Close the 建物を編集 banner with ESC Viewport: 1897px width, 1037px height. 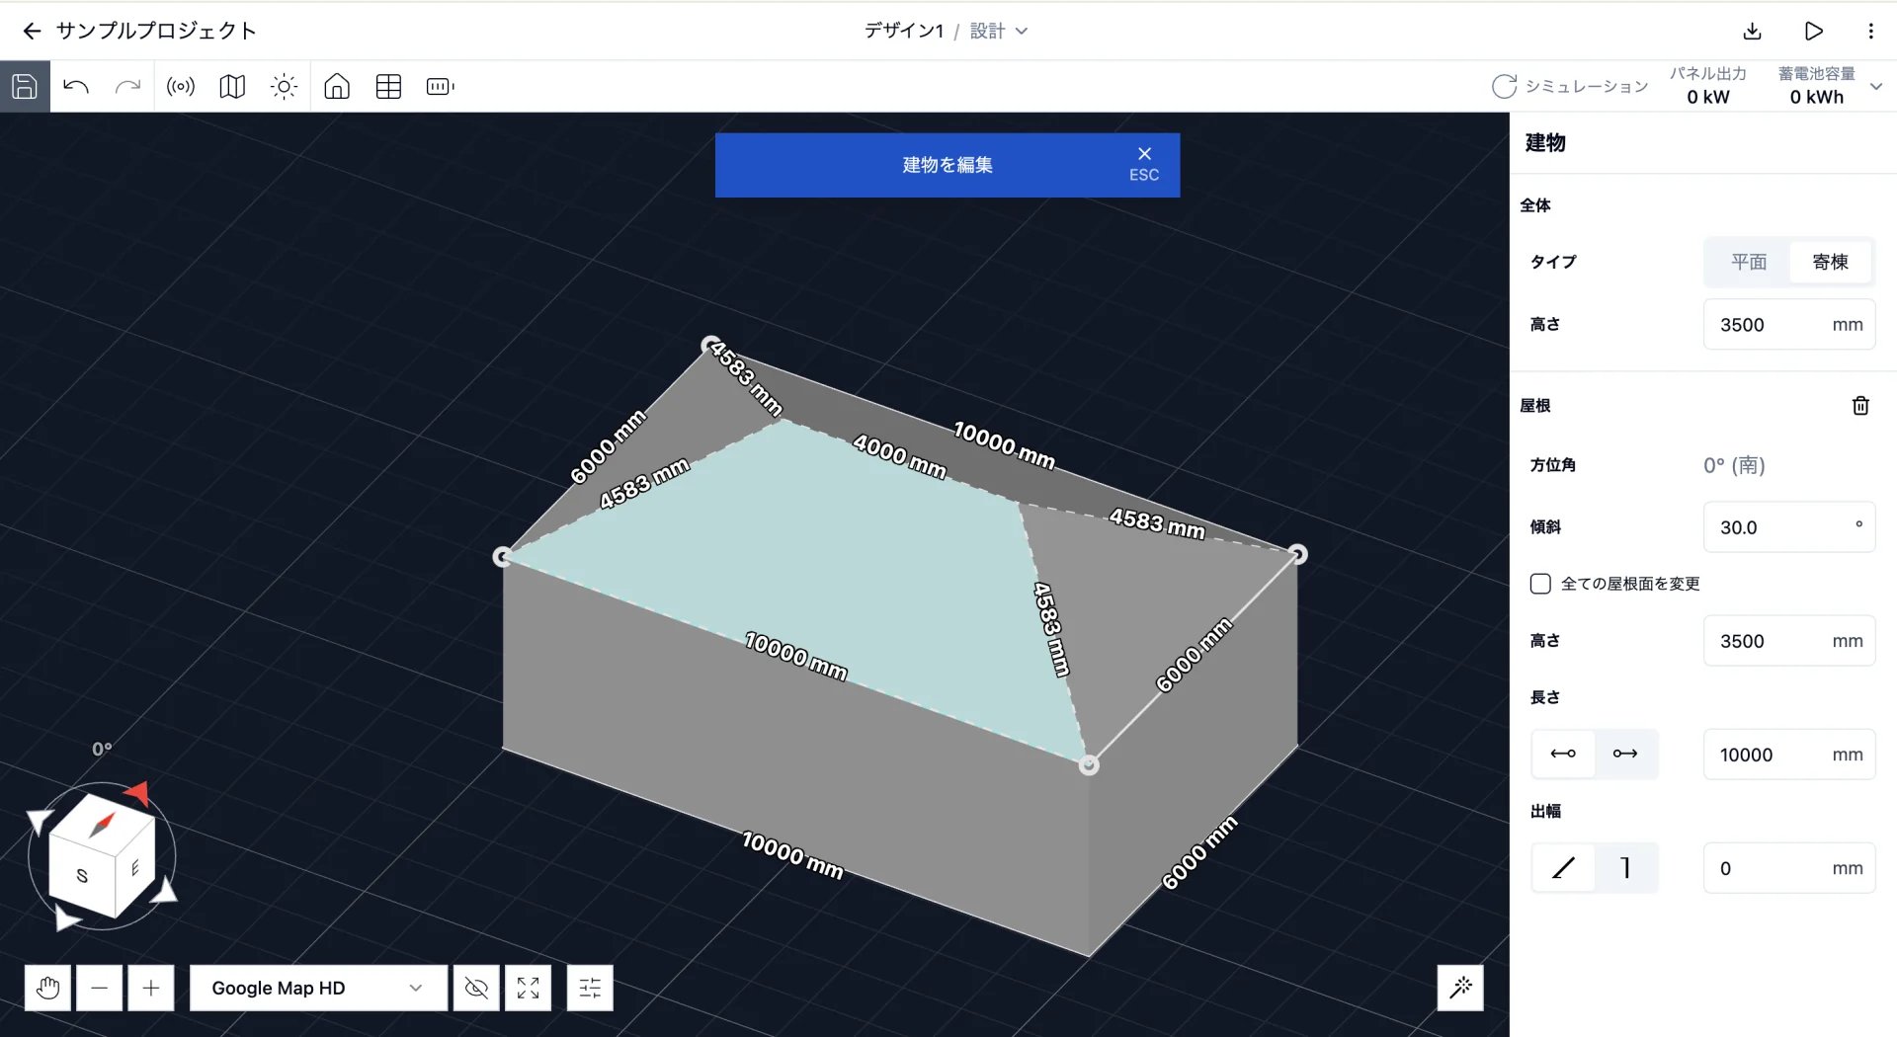coord(1144,164)
